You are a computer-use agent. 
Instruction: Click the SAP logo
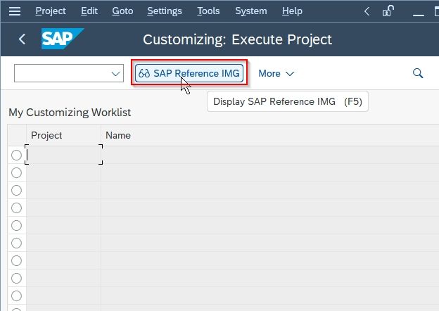click(63, 39)
